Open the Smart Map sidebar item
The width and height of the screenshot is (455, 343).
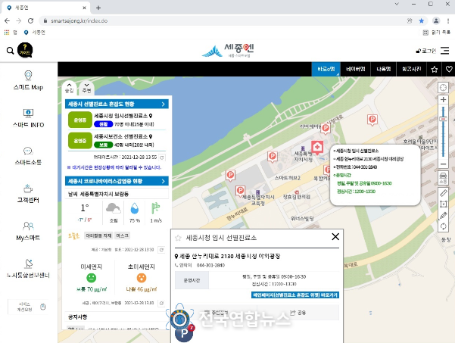(x=28, y=80)
